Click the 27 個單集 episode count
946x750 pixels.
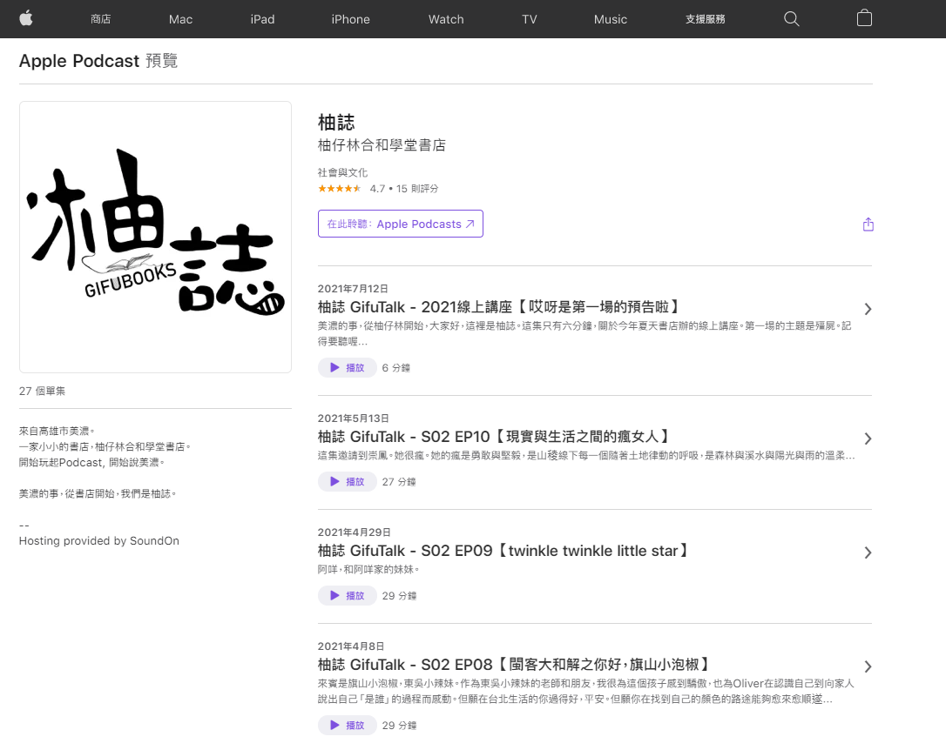[x=42, y=391]
